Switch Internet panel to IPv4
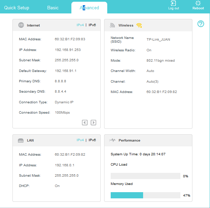Image resolution: width=210 pixels, height=208 pixels. 80,25
